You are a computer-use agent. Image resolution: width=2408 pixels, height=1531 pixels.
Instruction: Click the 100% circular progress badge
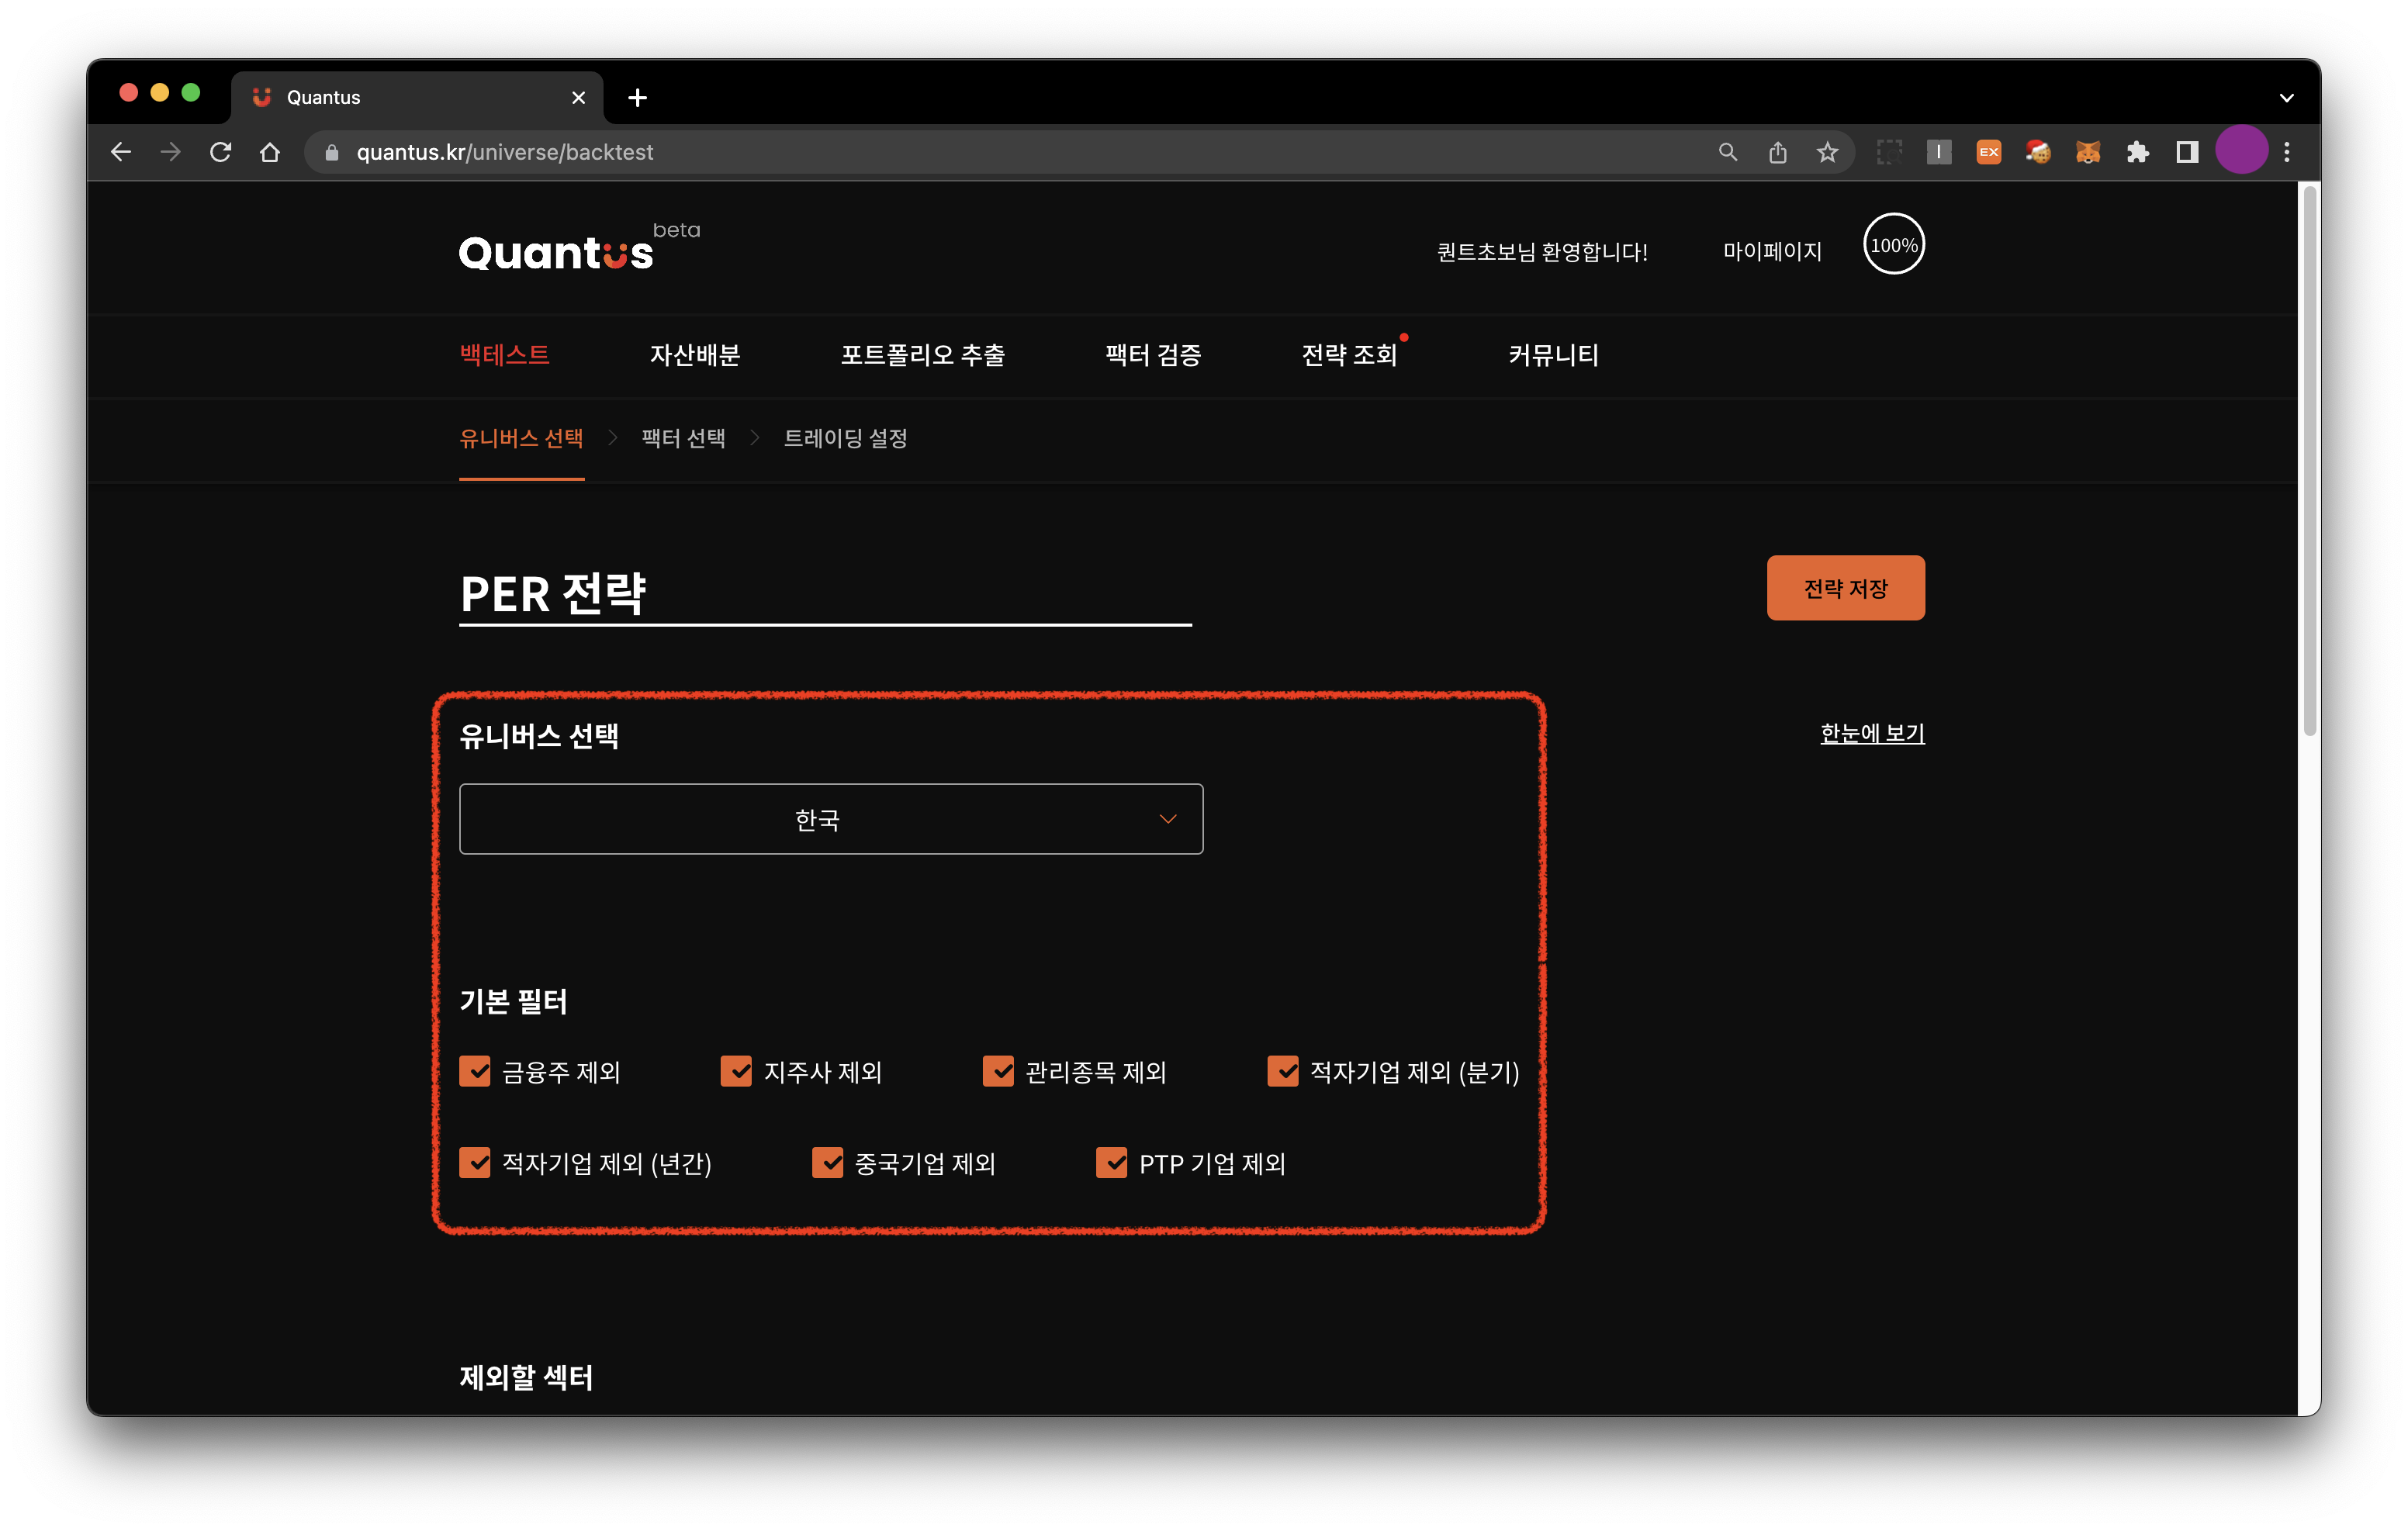point(1893,244)
